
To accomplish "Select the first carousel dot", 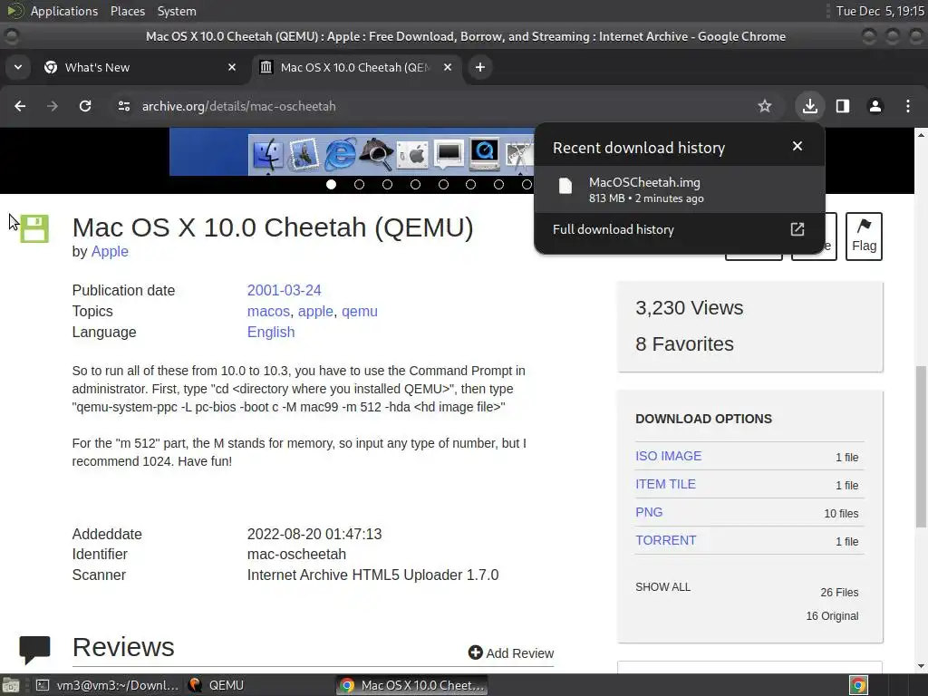I will point(332,185).
